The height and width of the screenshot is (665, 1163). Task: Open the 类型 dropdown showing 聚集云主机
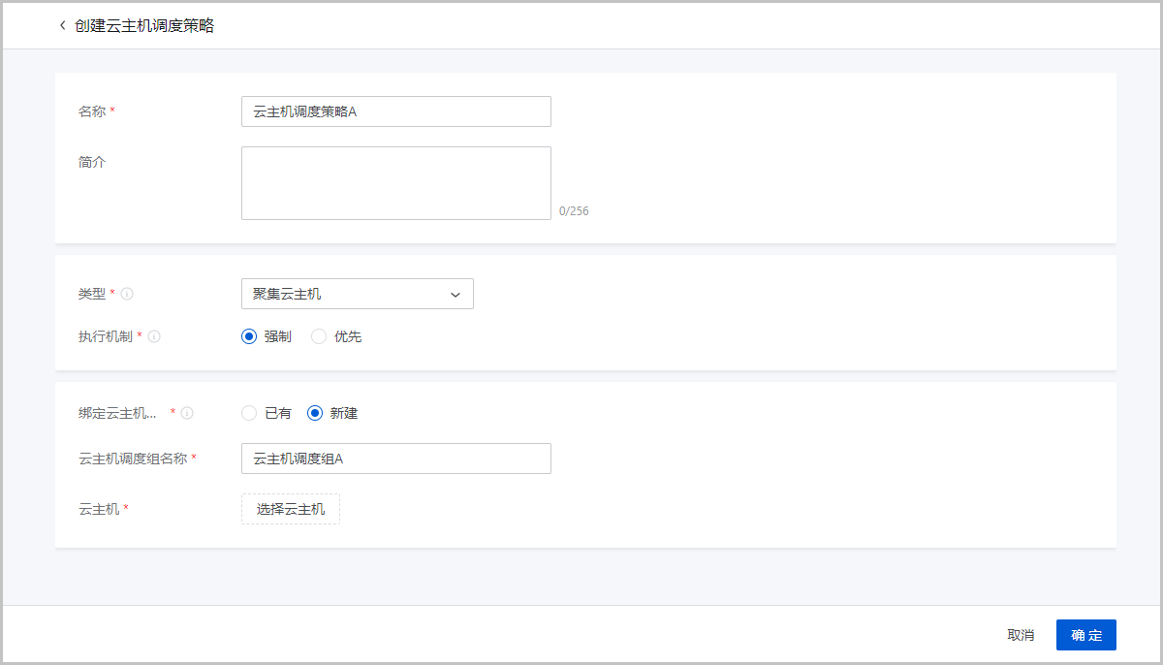349,294
